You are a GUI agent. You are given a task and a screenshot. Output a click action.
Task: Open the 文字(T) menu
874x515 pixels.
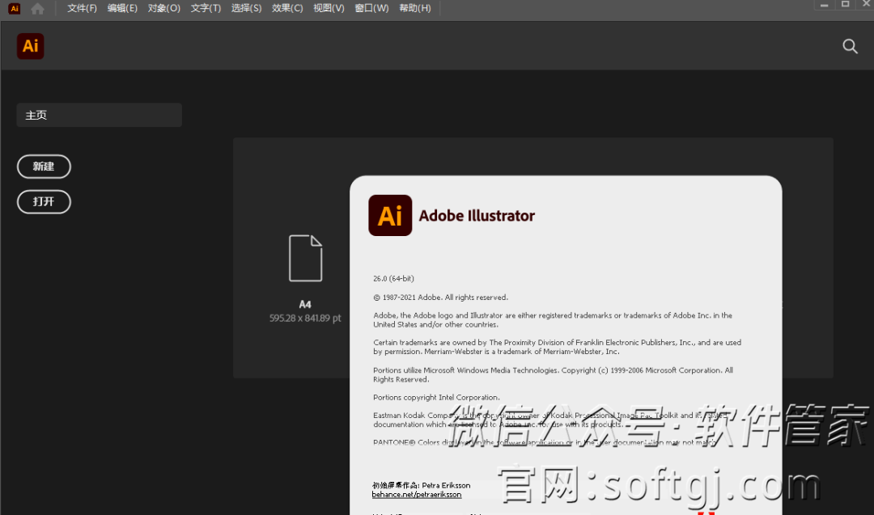pos(206,8)
